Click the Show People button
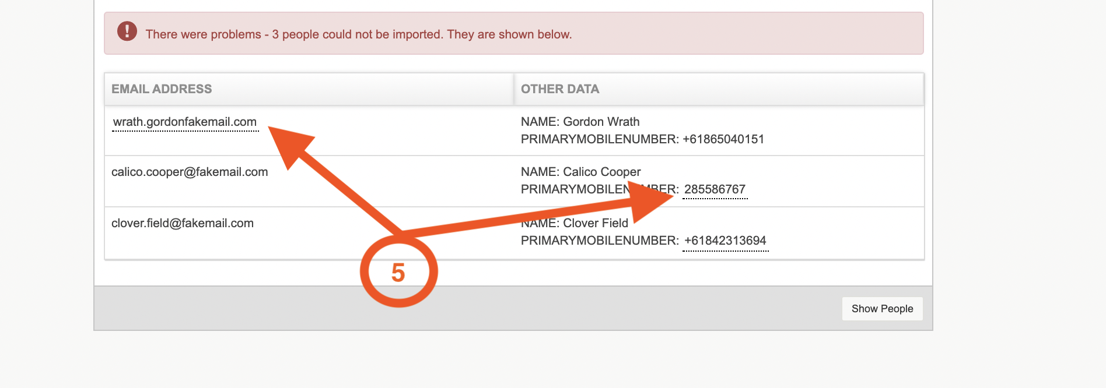The width and height of the screenshot is (1106, 388). click(x=882, y=309)
